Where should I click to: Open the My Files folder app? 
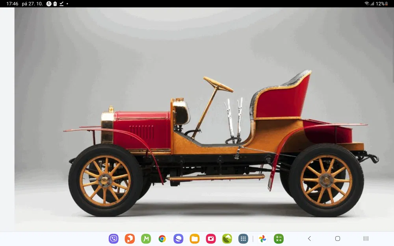point(195,239)
